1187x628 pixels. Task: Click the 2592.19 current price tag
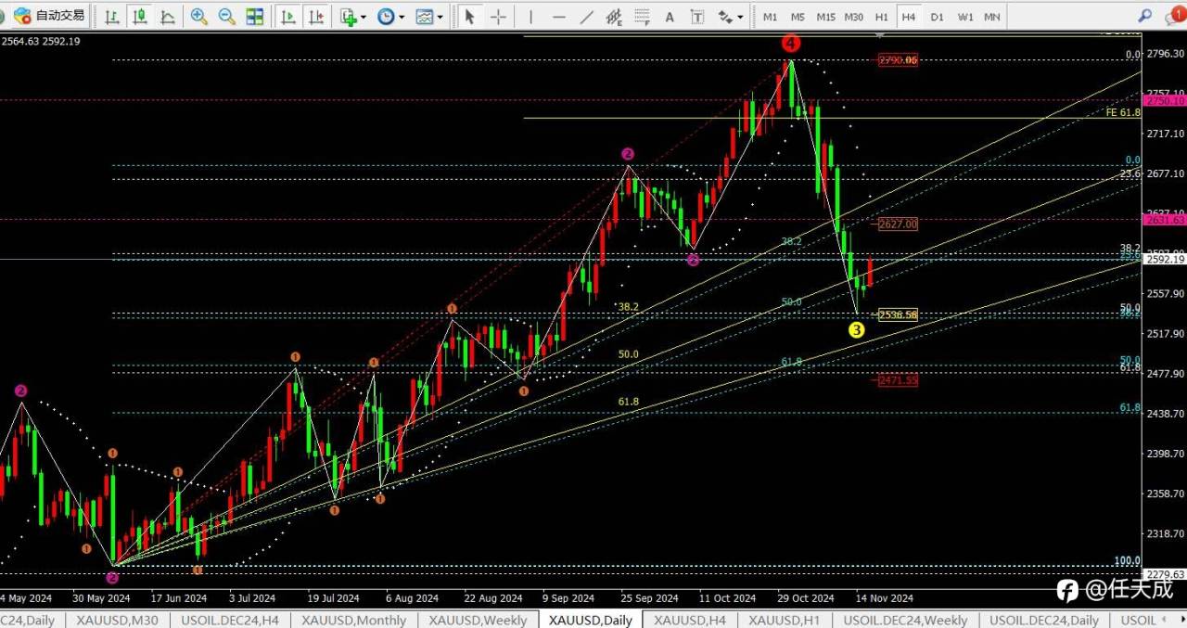[1165, 260]
